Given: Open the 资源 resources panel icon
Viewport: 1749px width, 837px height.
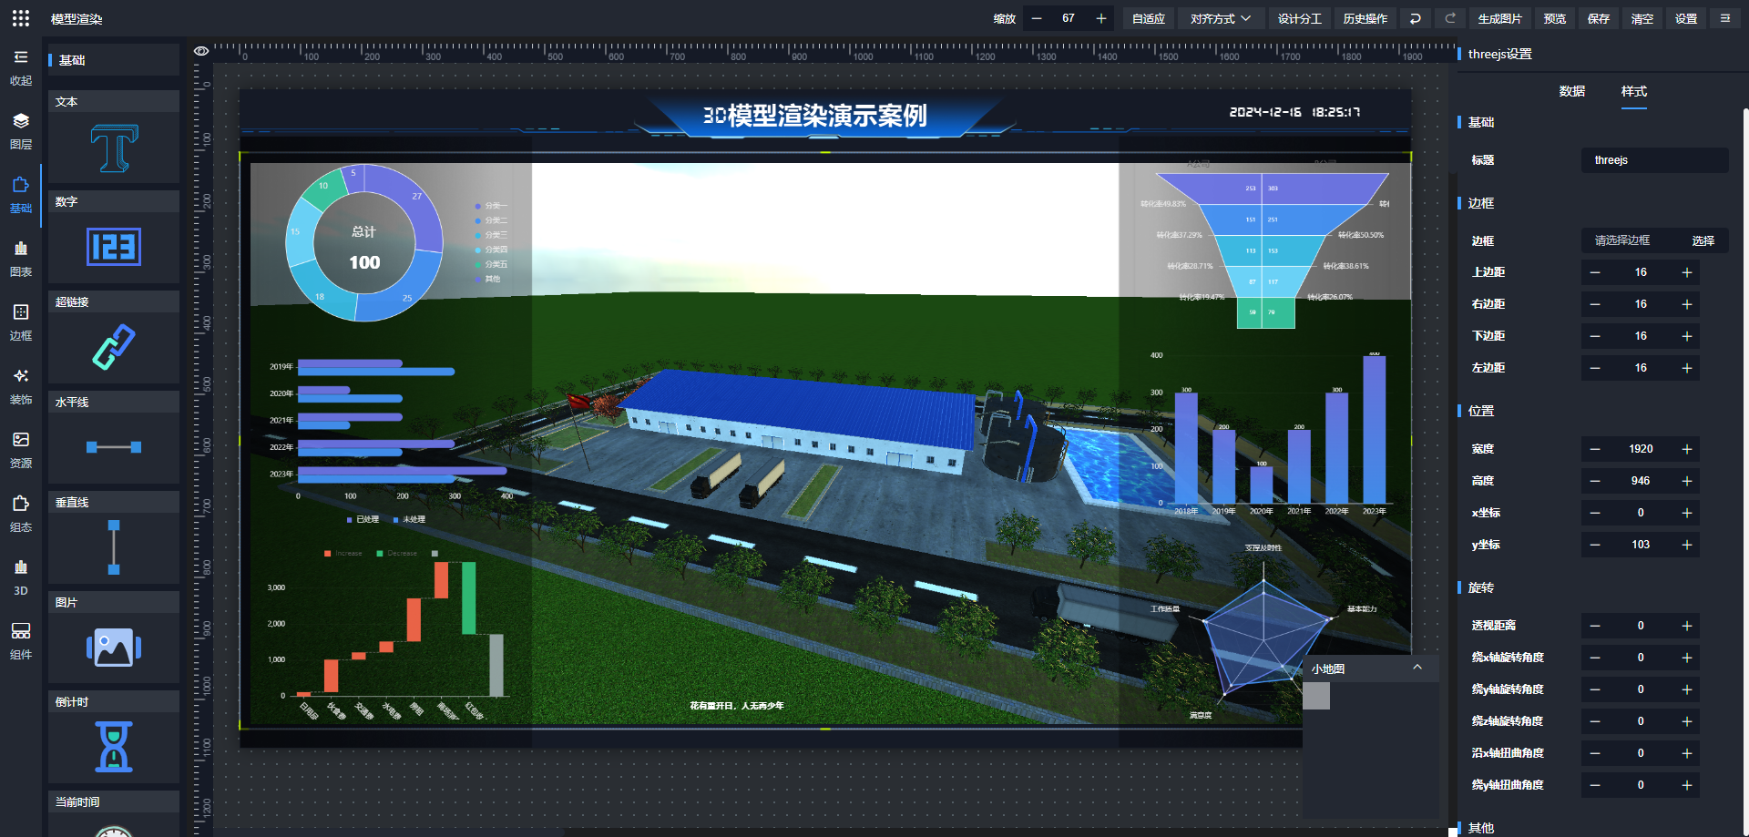Looking at the screenshot, I should click(21, 450).
